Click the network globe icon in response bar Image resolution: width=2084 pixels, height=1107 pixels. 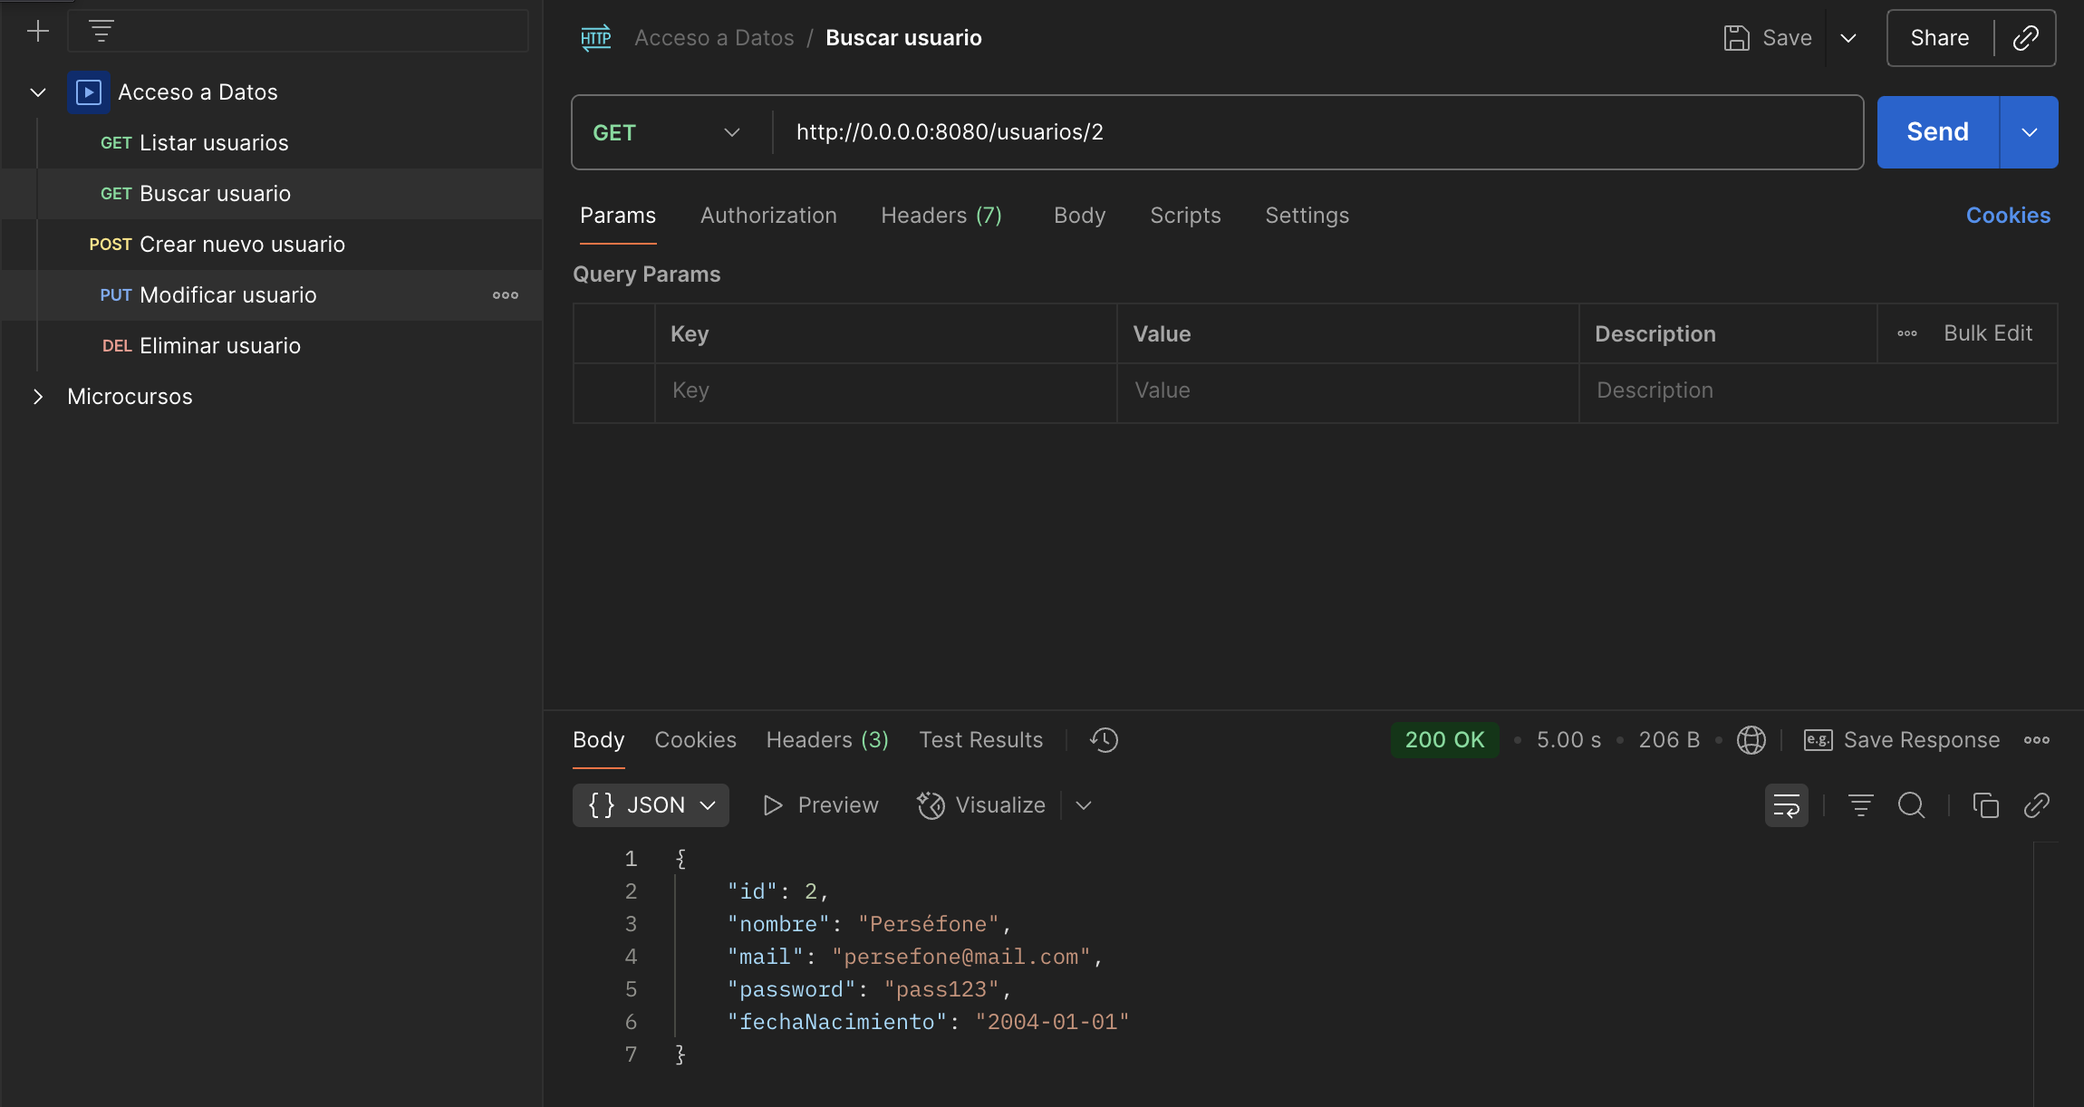coord(1751,740)
